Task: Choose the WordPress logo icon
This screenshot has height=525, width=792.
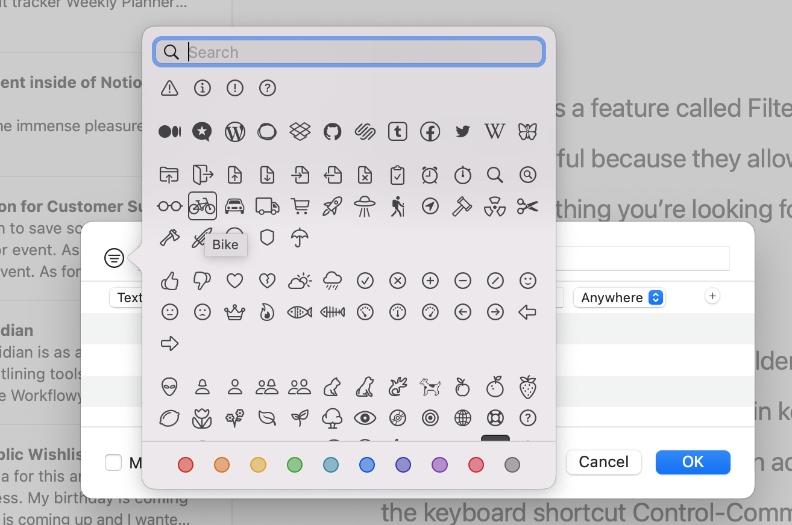Action: pyautogui.click(x=235, y=131)
